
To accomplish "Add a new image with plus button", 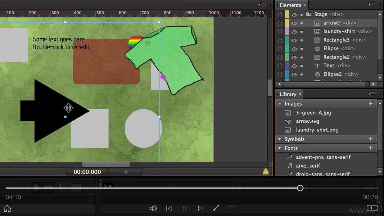I will (x=370, y=103).
